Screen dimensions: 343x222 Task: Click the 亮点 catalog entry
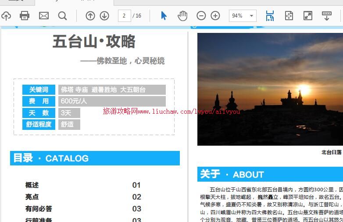pyautogui.click(x=32, y=197)
